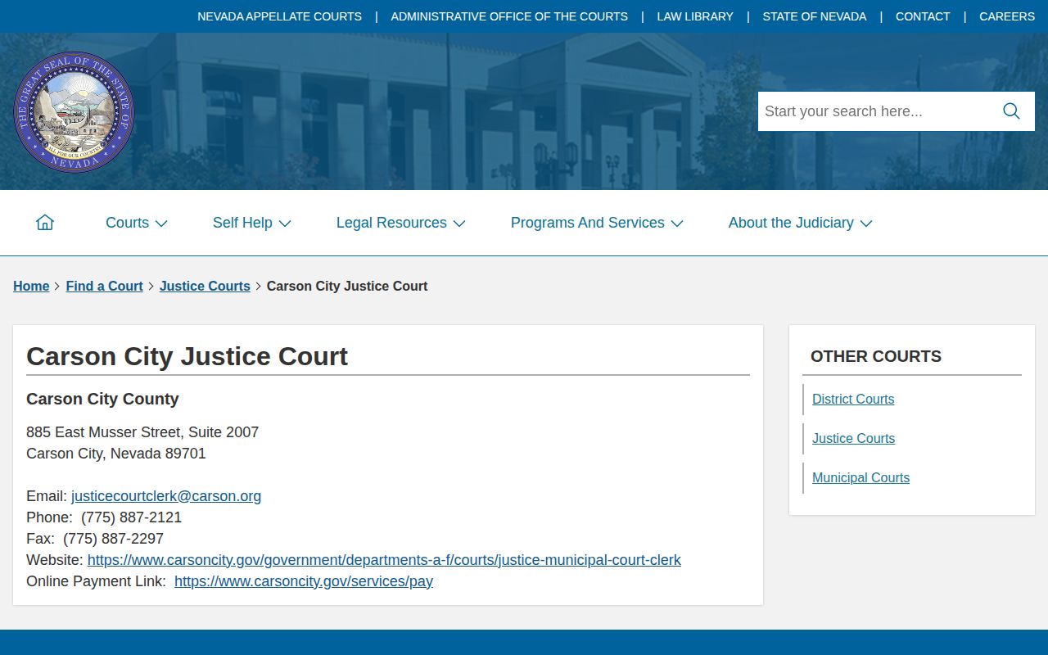Open State of Nevada link

[815, 16]
